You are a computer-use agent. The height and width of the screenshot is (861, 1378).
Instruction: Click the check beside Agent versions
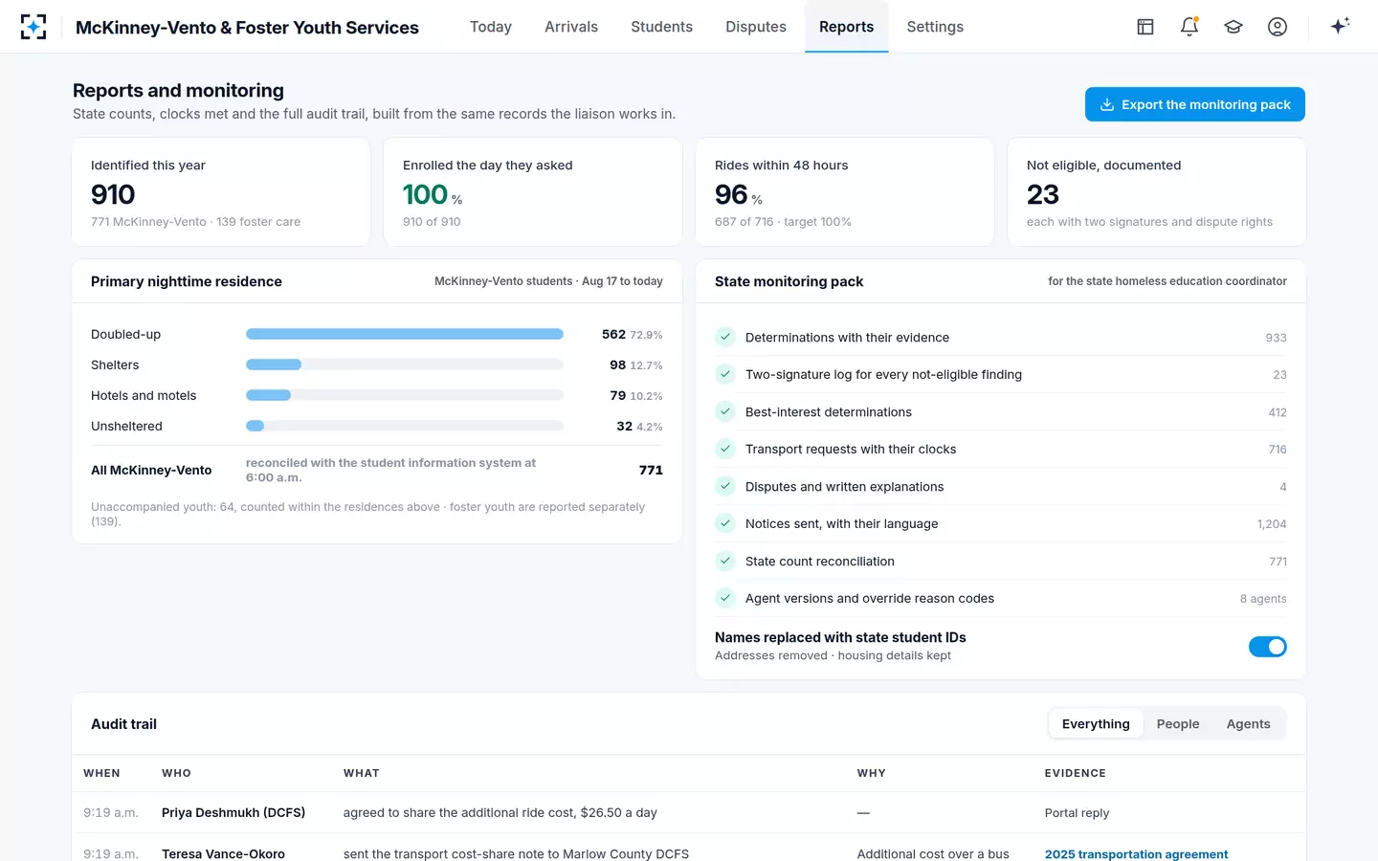pyautogui.click(x=725, y=598)
